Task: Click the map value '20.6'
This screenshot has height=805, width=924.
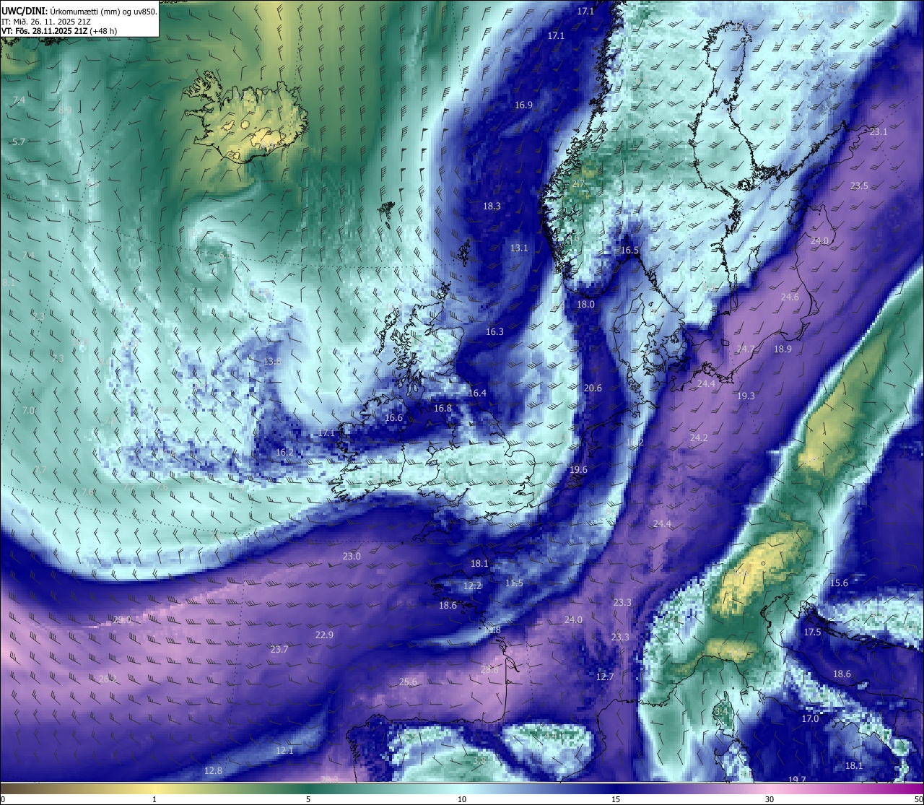Action: tap(593, 388)
